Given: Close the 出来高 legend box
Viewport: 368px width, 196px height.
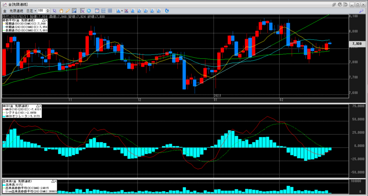Looking at the screenshot, I should click(56, 181).
